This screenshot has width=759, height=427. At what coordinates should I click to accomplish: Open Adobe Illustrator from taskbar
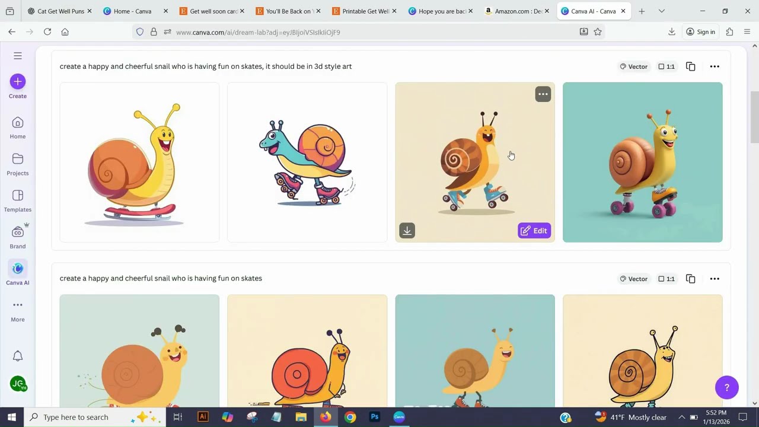(203, 417)
